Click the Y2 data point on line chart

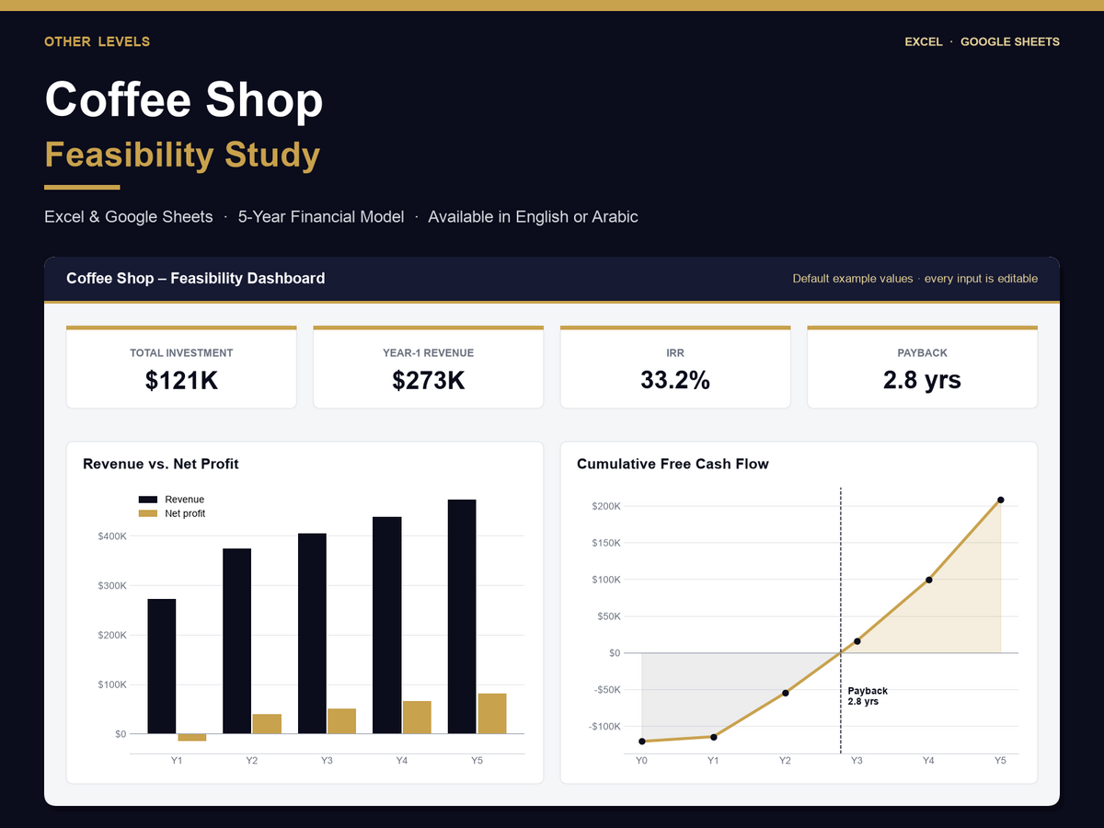tap(785, 693)
